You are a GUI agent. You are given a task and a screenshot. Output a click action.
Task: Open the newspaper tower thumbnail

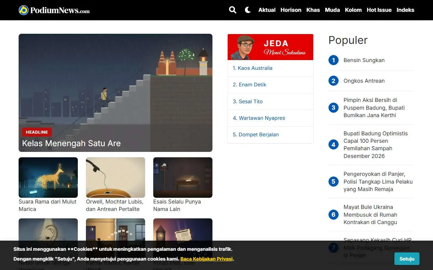click(183, 230)
